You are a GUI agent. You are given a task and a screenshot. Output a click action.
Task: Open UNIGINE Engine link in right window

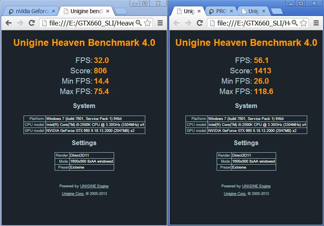pos(256,186)
